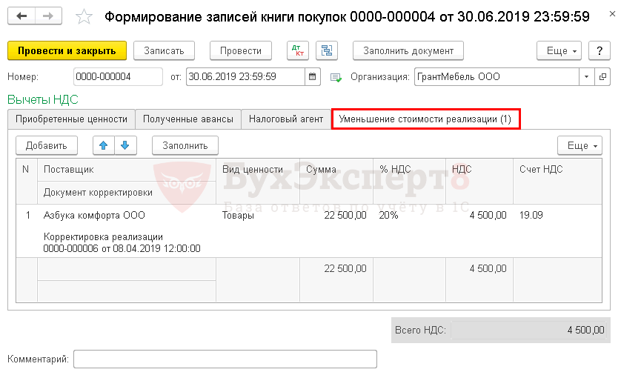Click the Записать button

(x=164, y=50)
